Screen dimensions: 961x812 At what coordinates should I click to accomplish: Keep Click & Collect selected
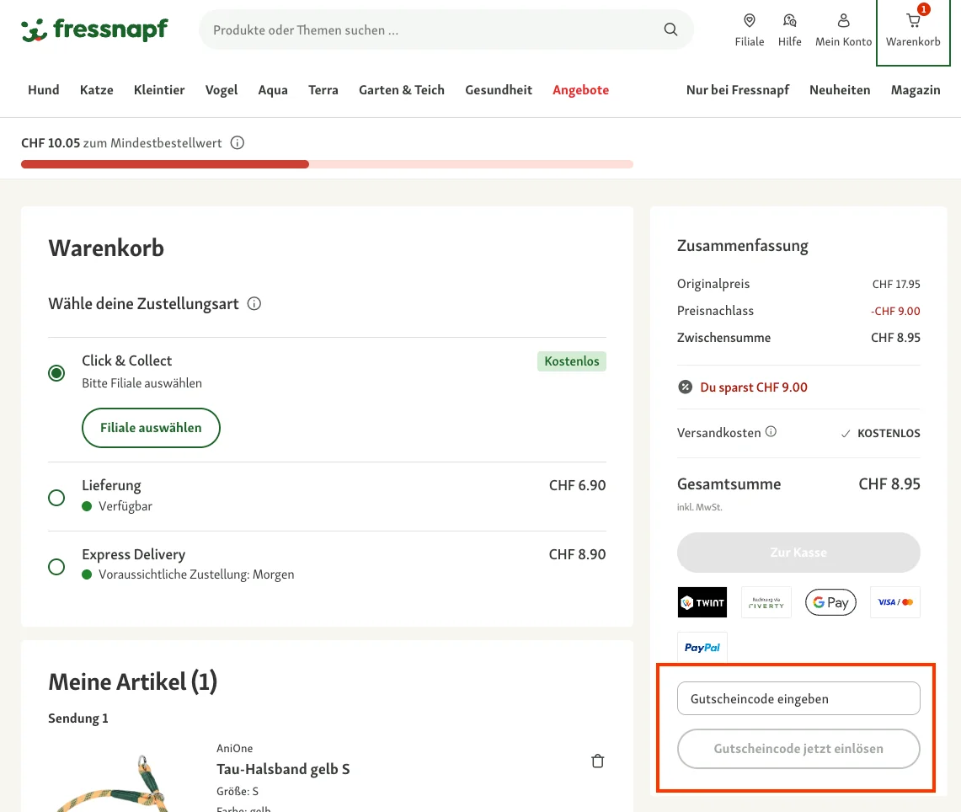pos(56,372)
